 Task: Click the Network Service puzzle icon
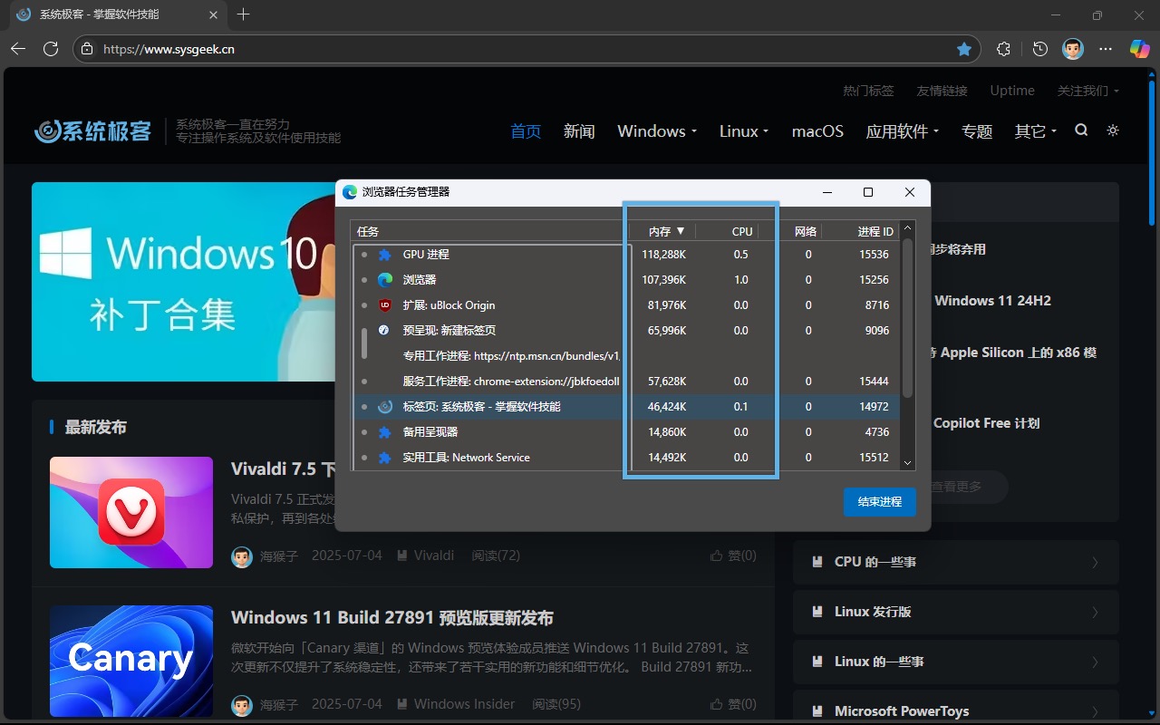point(384,458)
